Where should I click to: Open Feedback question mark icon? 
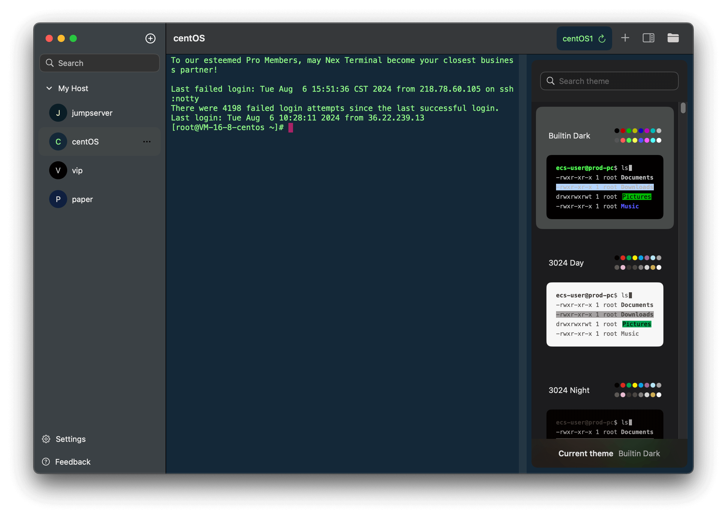(46, 462)
